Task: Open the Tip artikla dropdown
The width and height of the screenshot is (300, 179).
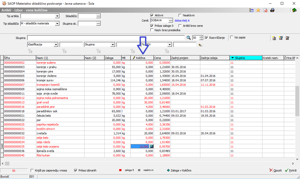Action: (x=57, y=16)
